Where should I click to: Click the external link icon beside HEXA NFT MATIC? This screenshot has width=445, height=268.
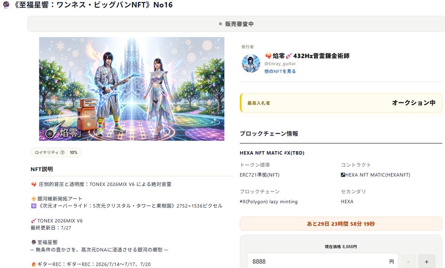343,175
